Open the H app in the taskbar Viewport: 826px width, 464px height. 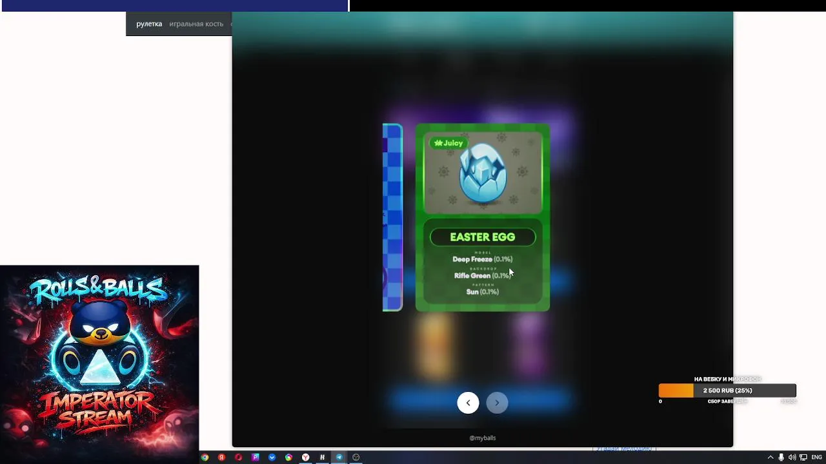tap(322, 458)
